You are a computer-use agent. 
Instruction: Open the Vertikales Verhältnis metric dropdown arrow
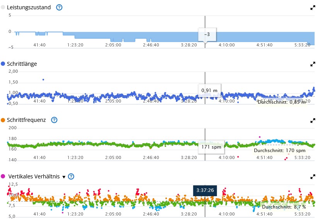64,177
